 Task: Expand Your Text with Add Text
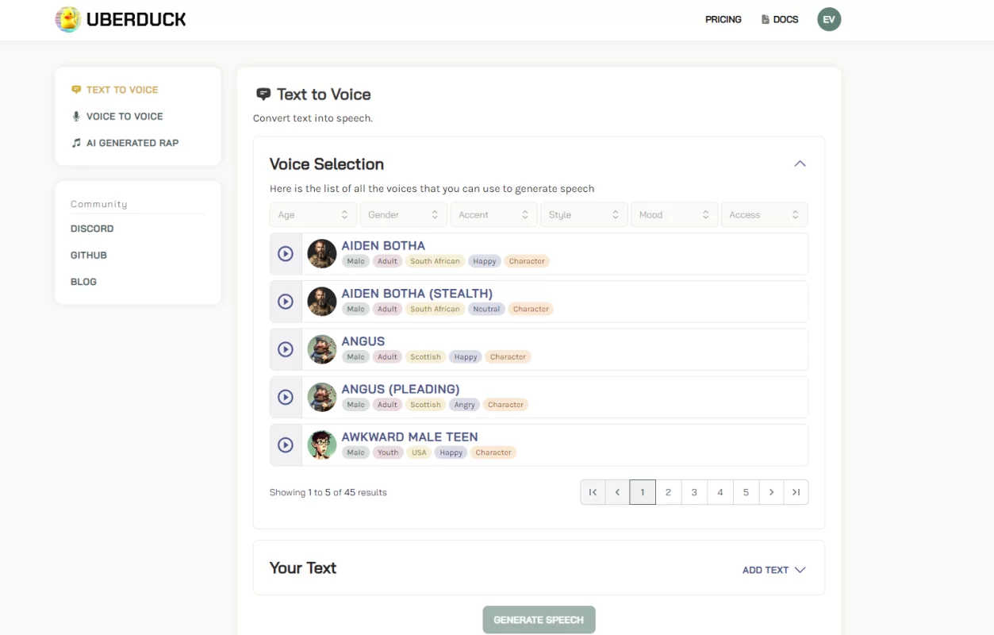coord(773,570)
